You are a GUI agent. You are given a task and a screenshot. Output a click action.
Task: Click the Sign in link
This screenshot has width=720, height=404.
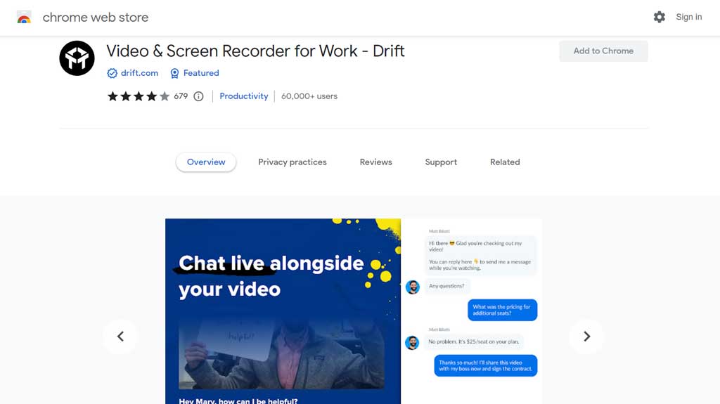(x=688, y=17)
